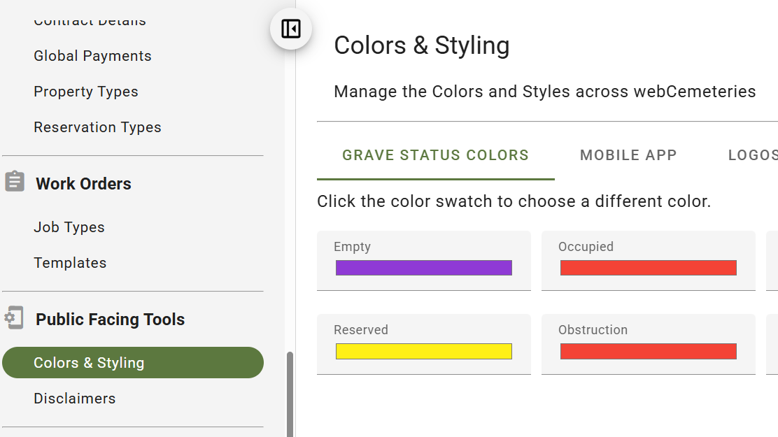Pick a new color for Reserved status

pos(423,351)
